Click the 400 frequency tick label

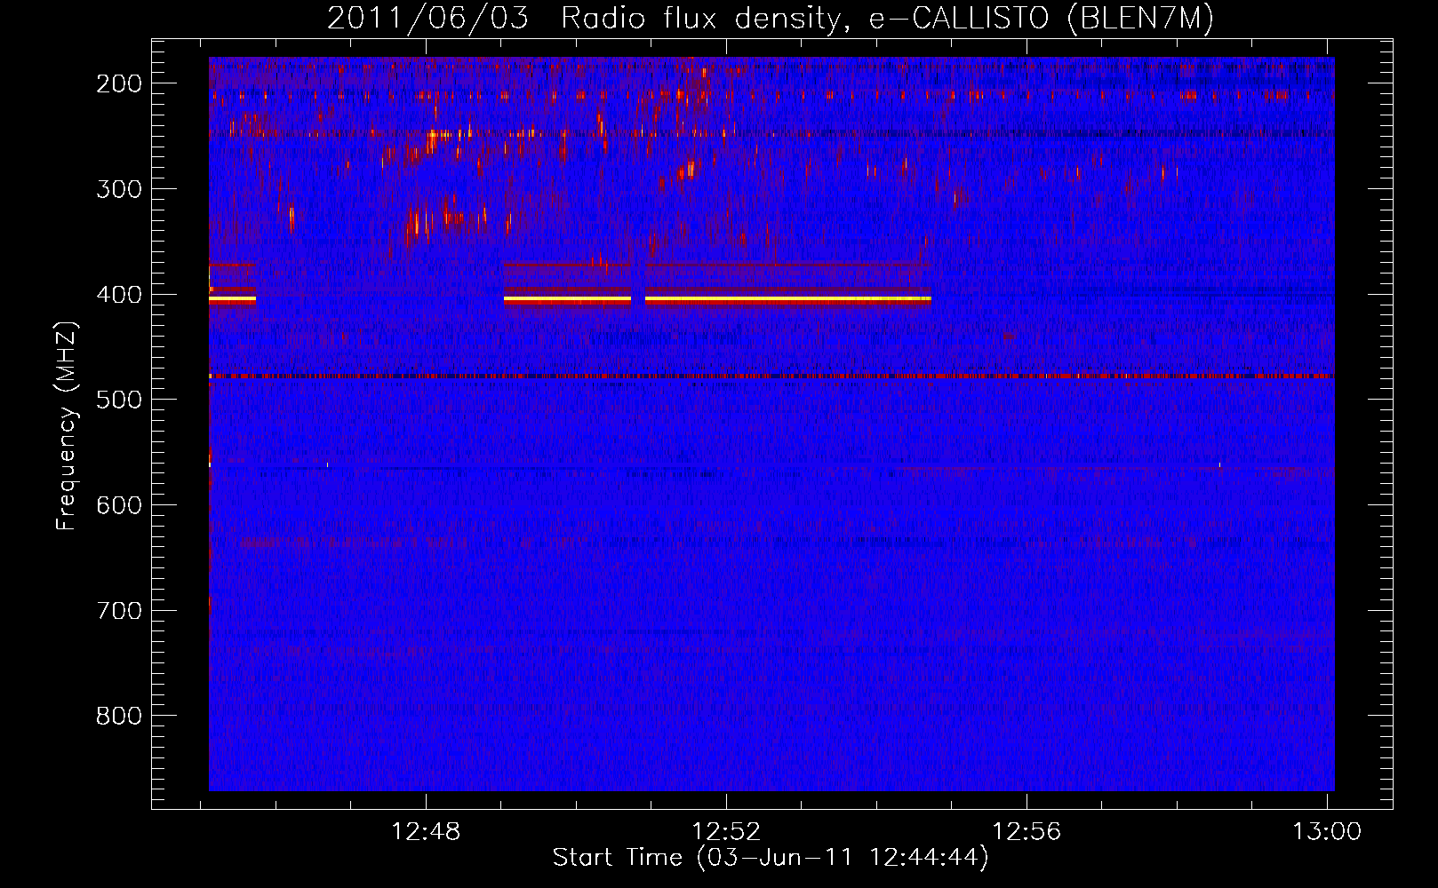(x=119, y=295)
